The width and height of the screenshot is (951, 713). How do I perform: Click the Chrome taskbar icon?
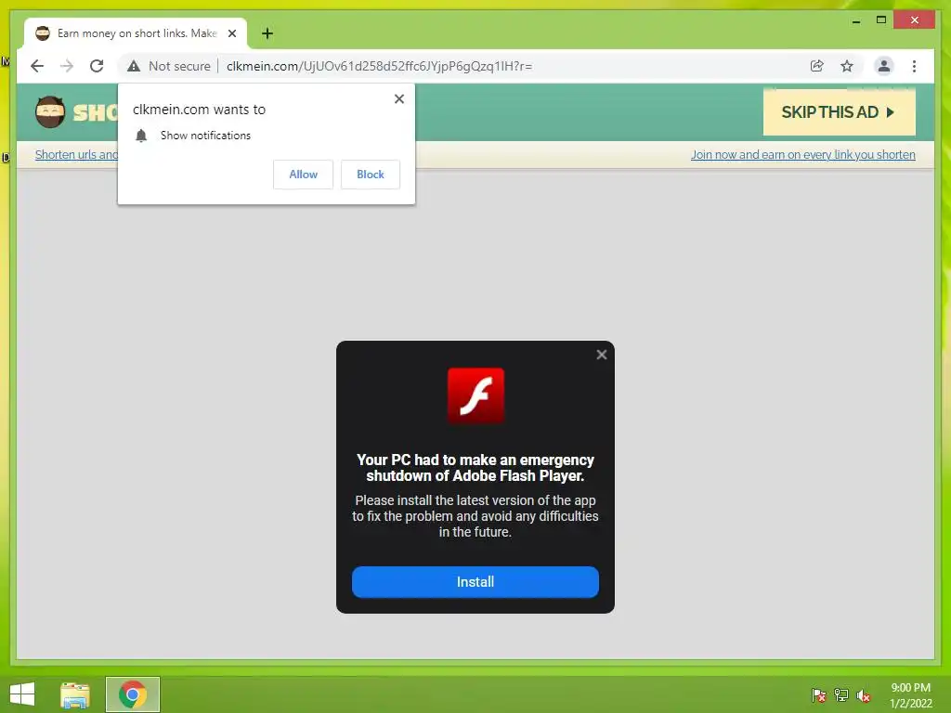[x=133, y=694]
